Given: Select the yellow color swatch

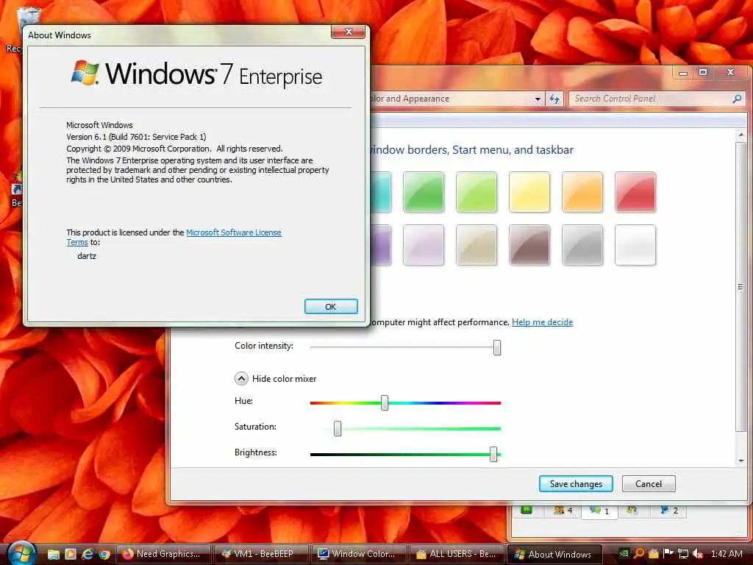Looking at the screenshot, I should coord(529,192).
